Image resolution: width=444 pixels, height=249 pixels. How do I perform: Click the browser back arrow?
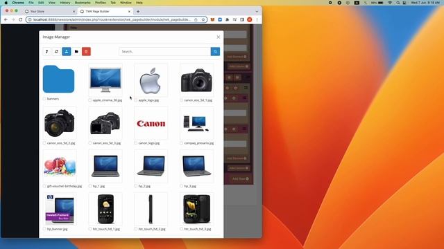[6, 19]
